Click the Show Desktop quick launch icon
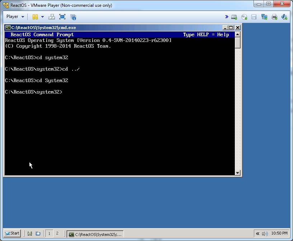Image resolution: width=293 pixels, height=241 pixels. (x=30, y=233)
